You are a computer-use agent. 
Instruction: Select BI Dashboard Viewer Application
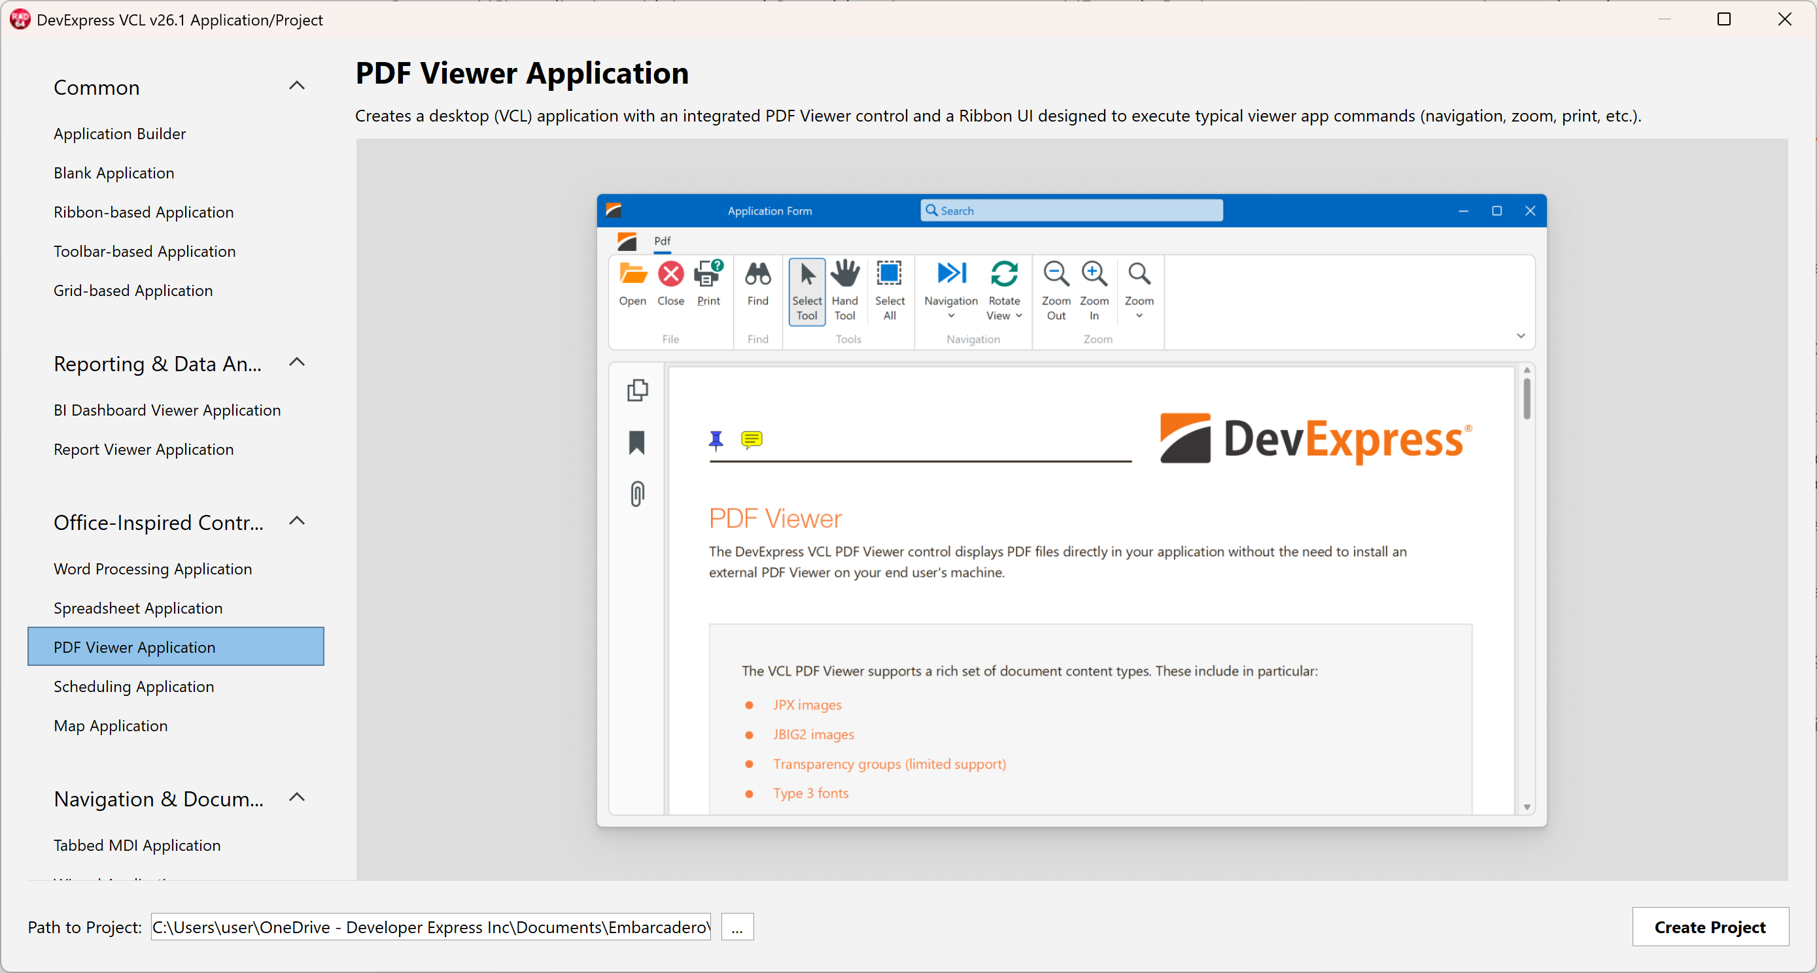(x=167, y=410)
